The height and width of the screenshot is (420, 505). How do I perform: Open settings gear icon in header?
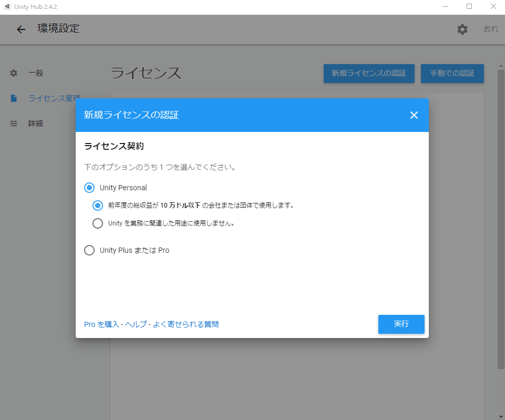click(x=462, y=29)
